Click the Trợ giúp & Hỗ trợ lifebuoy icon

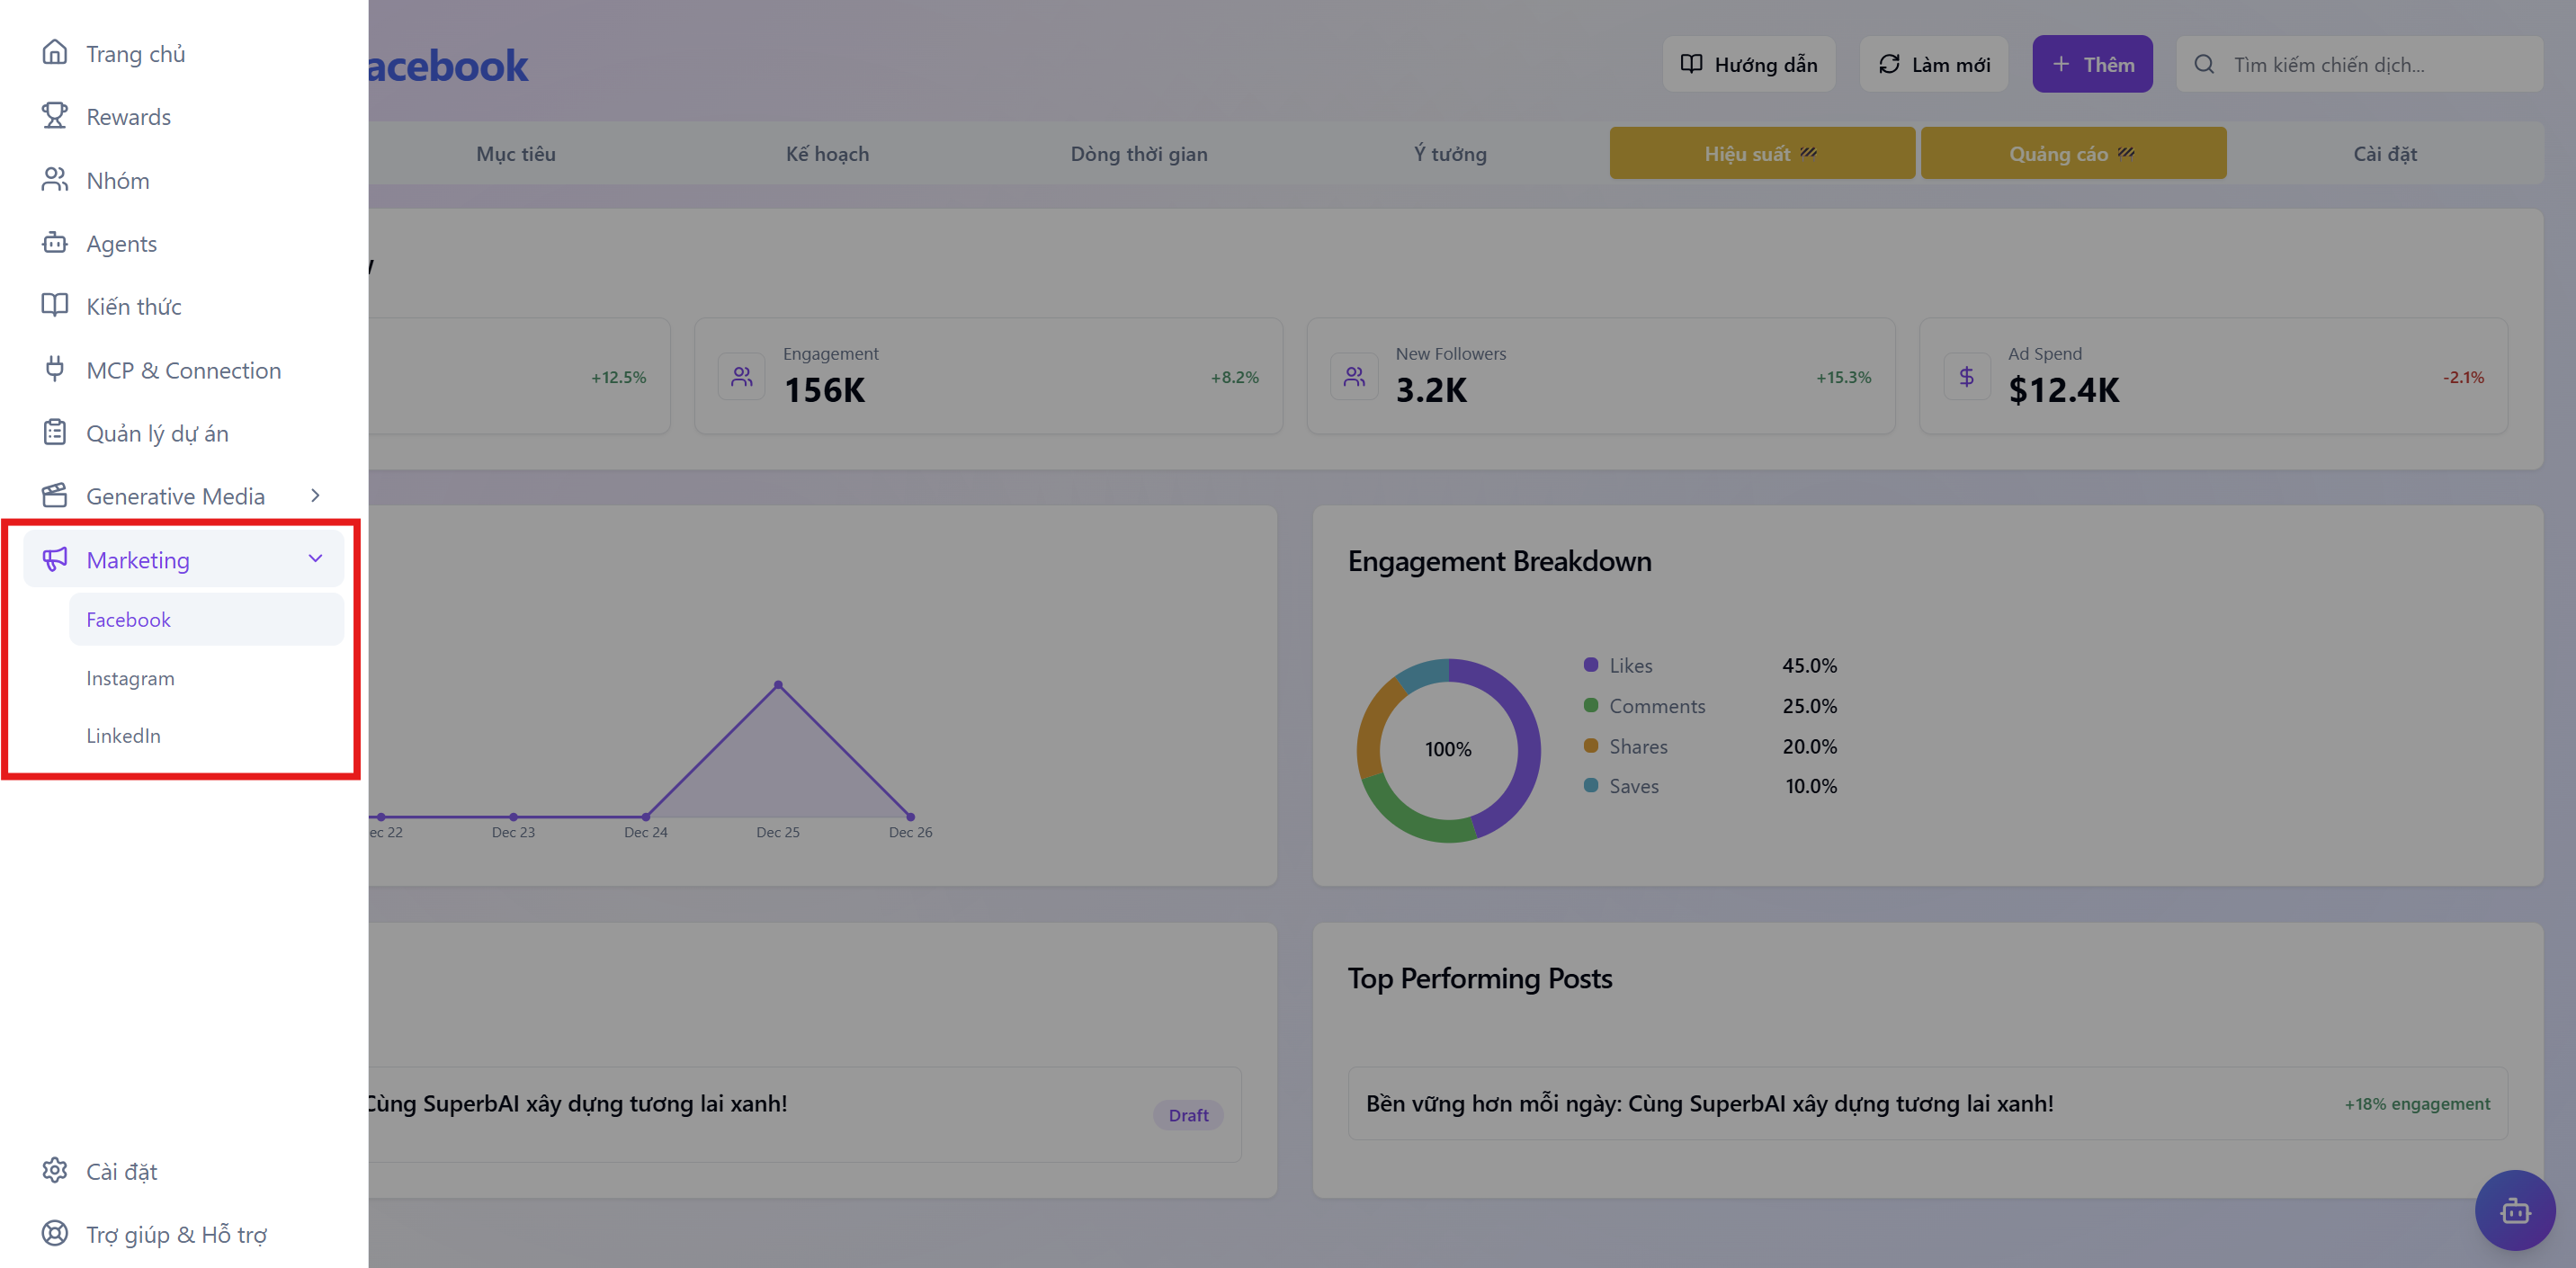tap(54, 1233)
